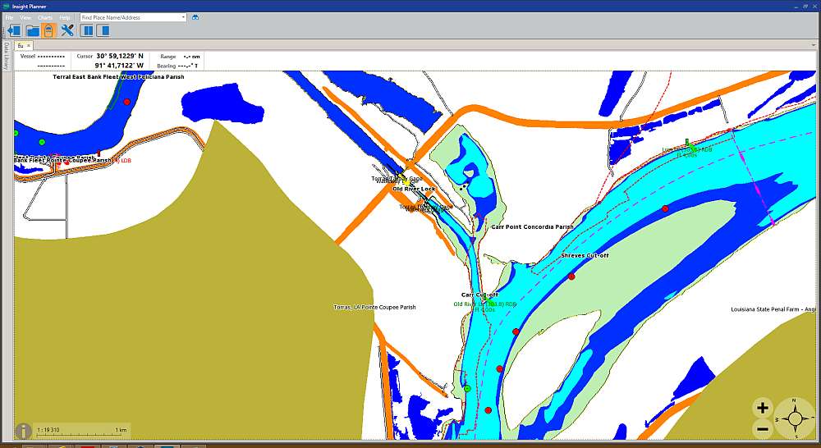This screenshot has width=821, height=448.
Task: Click the red 'LDB' label
Action: pos(126,161)
